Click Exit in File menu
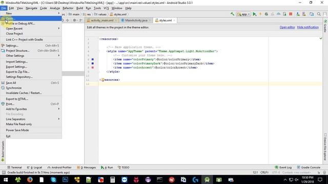 tap(31, 136)
